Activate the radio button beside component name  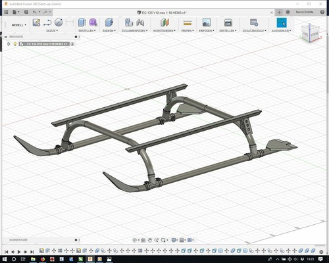(x=72, y=44)
